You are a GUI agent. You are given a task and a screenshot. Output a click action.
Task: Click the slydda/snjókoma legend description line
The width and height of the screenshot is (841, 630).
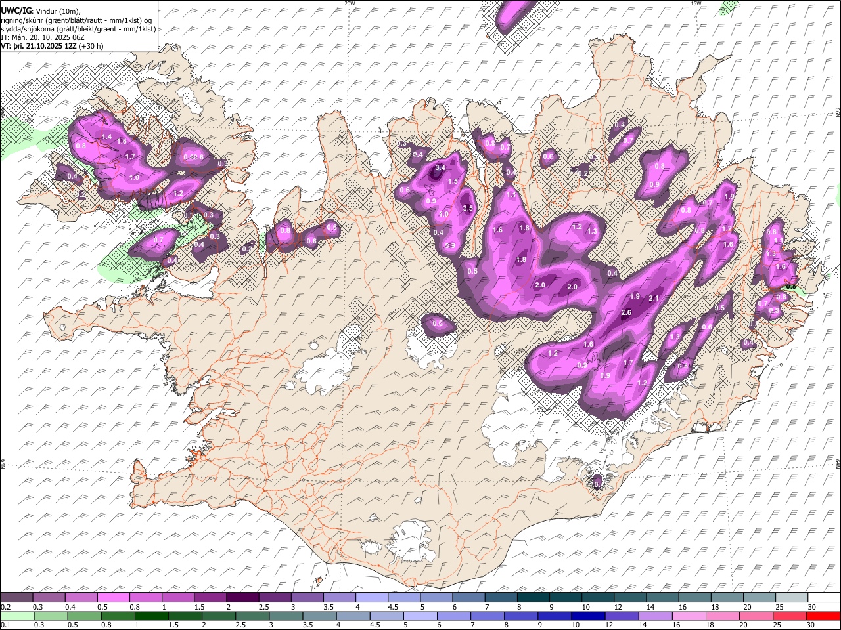pos(78,29)
